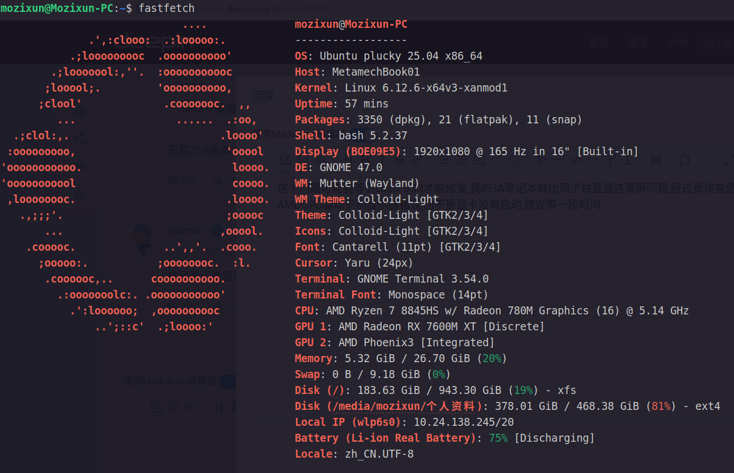Click the Display line '1920x1080 @ 165 Hz'
This screenshot has width=734, height=473.
point(467,152)
